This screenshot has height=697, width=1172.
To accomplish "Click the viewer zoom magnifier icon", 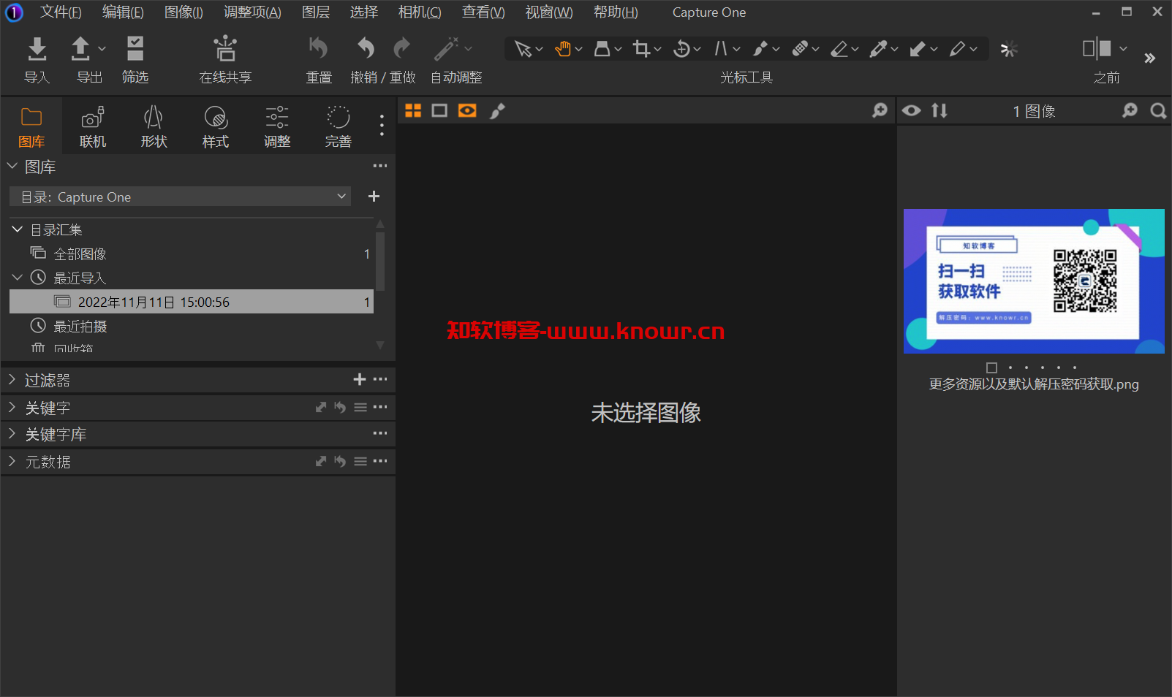I will pyautogui.click(x=880, y=110).
